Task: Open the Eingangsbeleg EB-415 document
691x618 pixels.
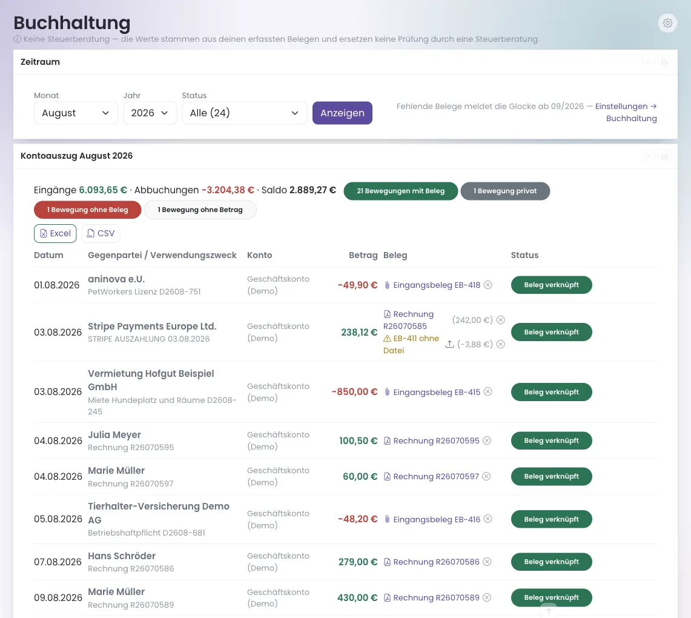Action: pyautogui.click(x=437, y=393)
